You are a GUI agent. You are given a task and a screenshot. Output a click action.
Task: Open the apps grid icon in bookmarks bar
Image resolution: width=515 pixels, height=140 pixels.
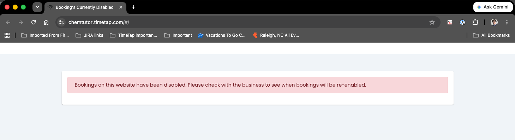point(7,35)
